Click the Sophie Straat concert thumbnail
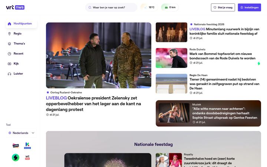The image size is (267, 167). [174, 113]
